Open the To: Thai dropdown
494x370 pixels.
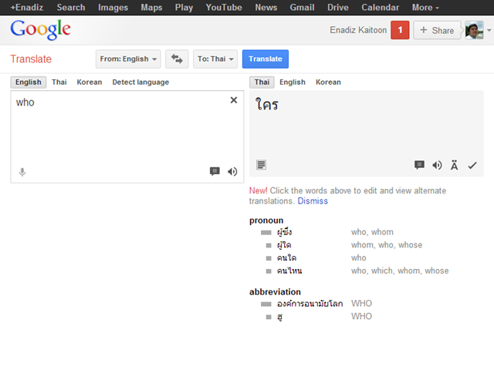coord(215,59)
